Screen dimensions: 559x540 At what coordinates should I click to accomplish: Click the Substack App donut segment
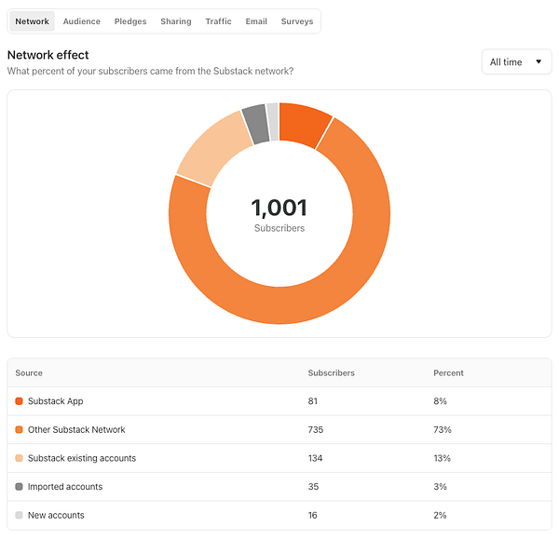pos(303,125)
